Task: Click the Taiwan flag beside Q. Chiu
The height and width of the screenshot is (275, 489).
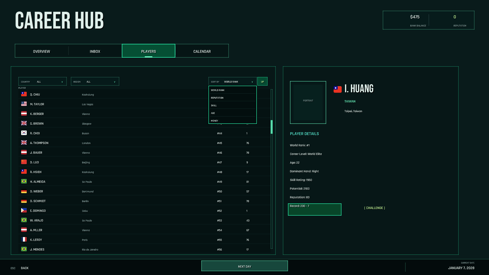Action: [x=24, y=94]
